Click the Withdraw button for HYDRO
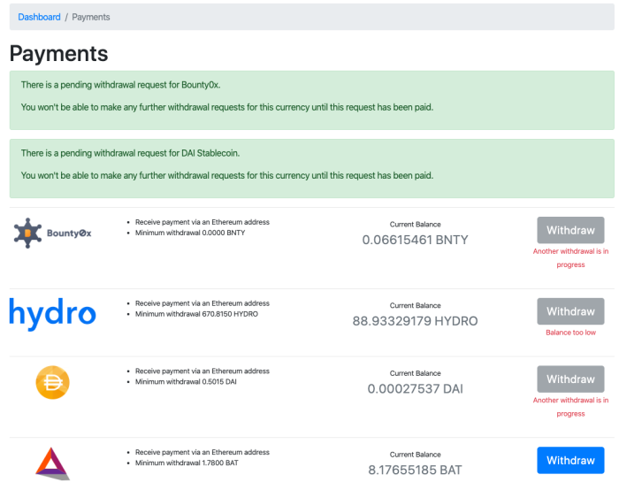Viewport: 619px width, 490px height. pos(570,311)
